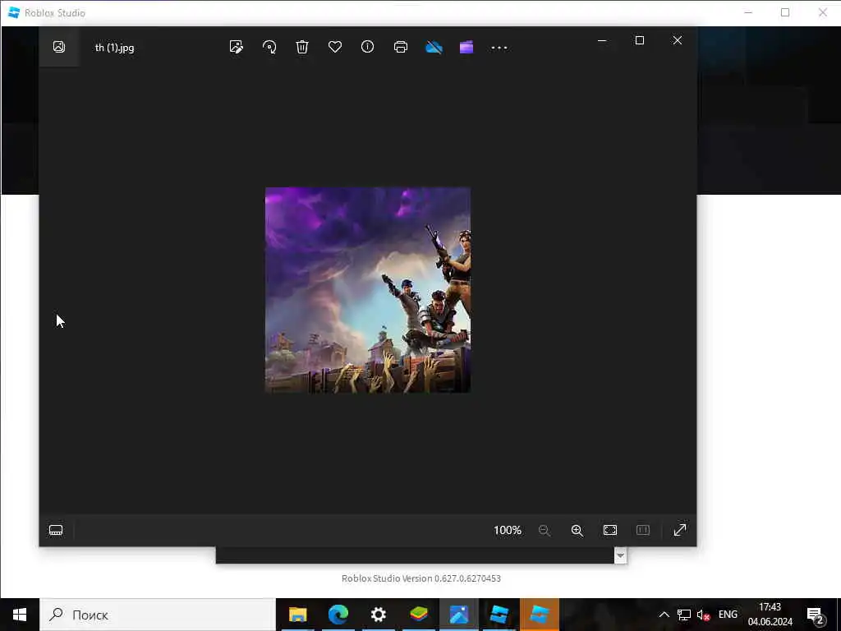Click the OneDrive cloud icon
The width and height of the screenshot is (841, 631).
(x=434, y=48)
